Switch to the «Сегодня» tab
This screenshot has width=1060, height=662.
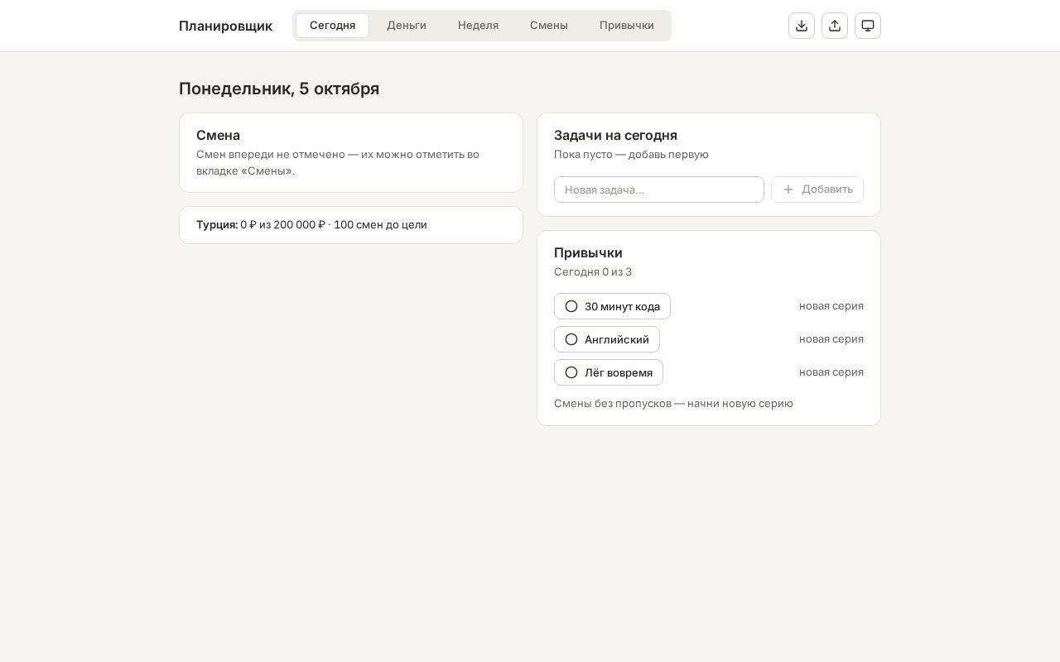[x=333, y=26]
